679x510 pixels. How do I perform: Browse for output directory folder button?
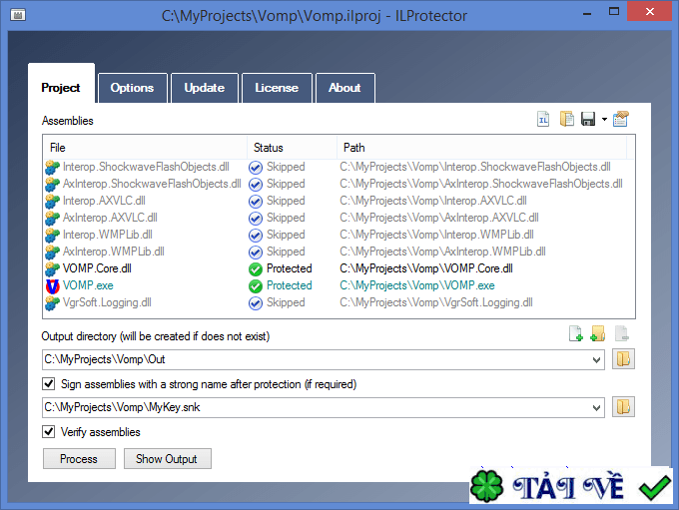pos(623,359)
